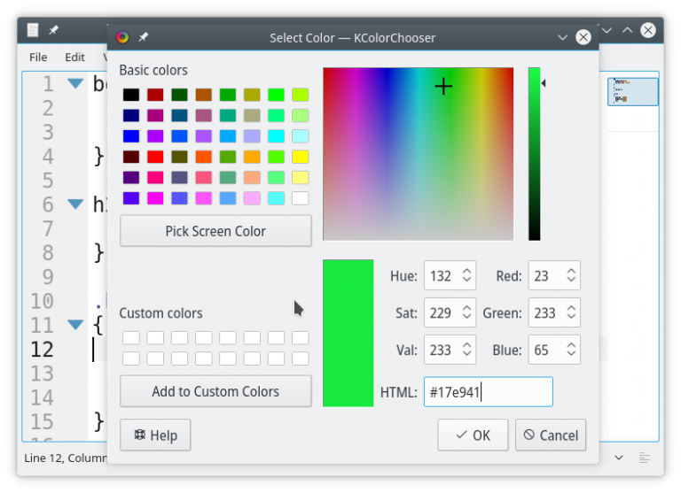The image size is (681, 493).
Task: Collapse the code fold at line 6
Action: 75,204
